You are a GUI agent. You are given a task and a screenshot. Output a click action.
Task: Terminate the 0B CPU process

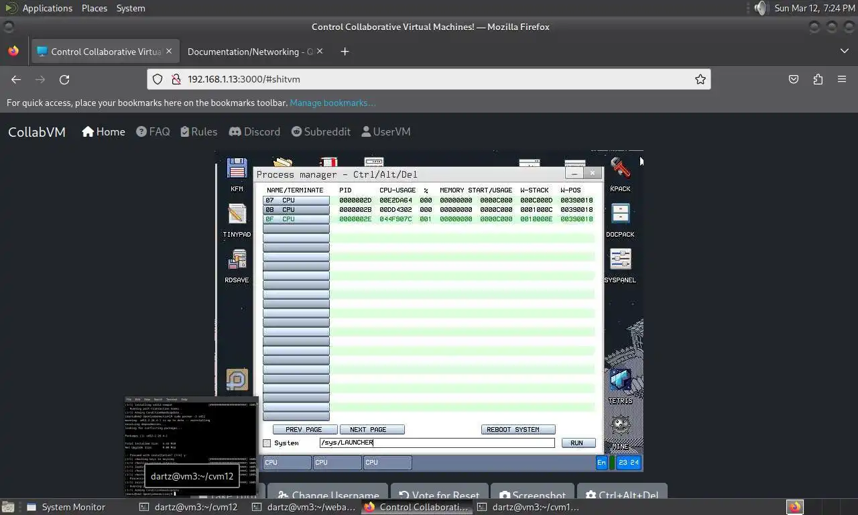296,210
